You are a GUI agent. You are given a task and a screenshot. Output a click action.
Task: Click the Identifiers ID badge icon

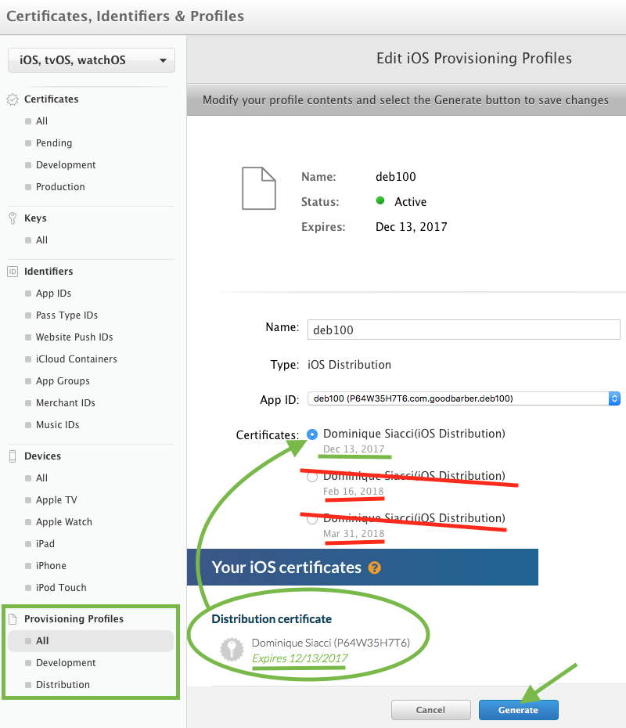pyautogui.click(x=13, y=272)
